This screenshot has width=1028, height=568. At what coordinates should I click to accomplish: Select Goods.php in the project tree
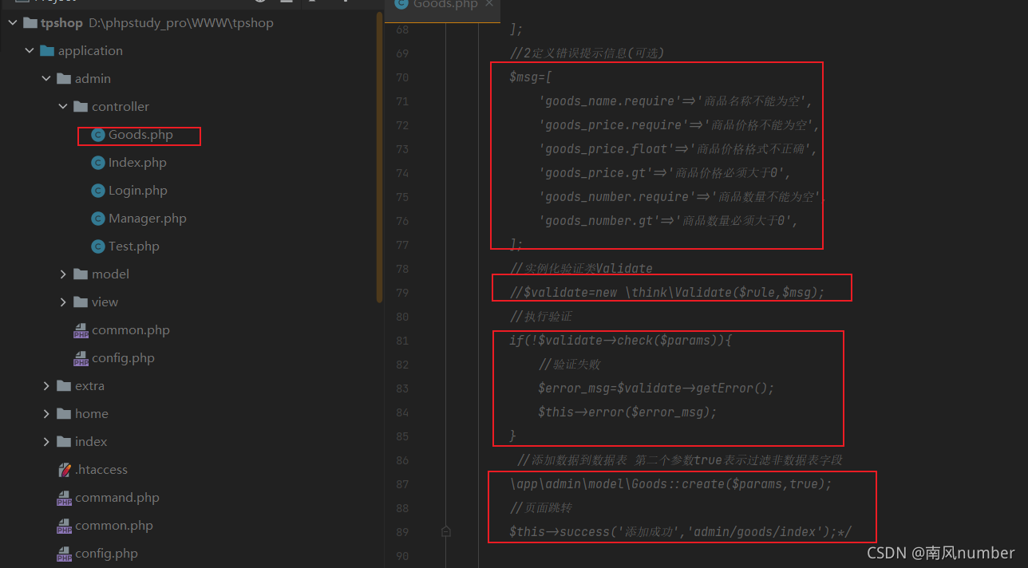140,135
